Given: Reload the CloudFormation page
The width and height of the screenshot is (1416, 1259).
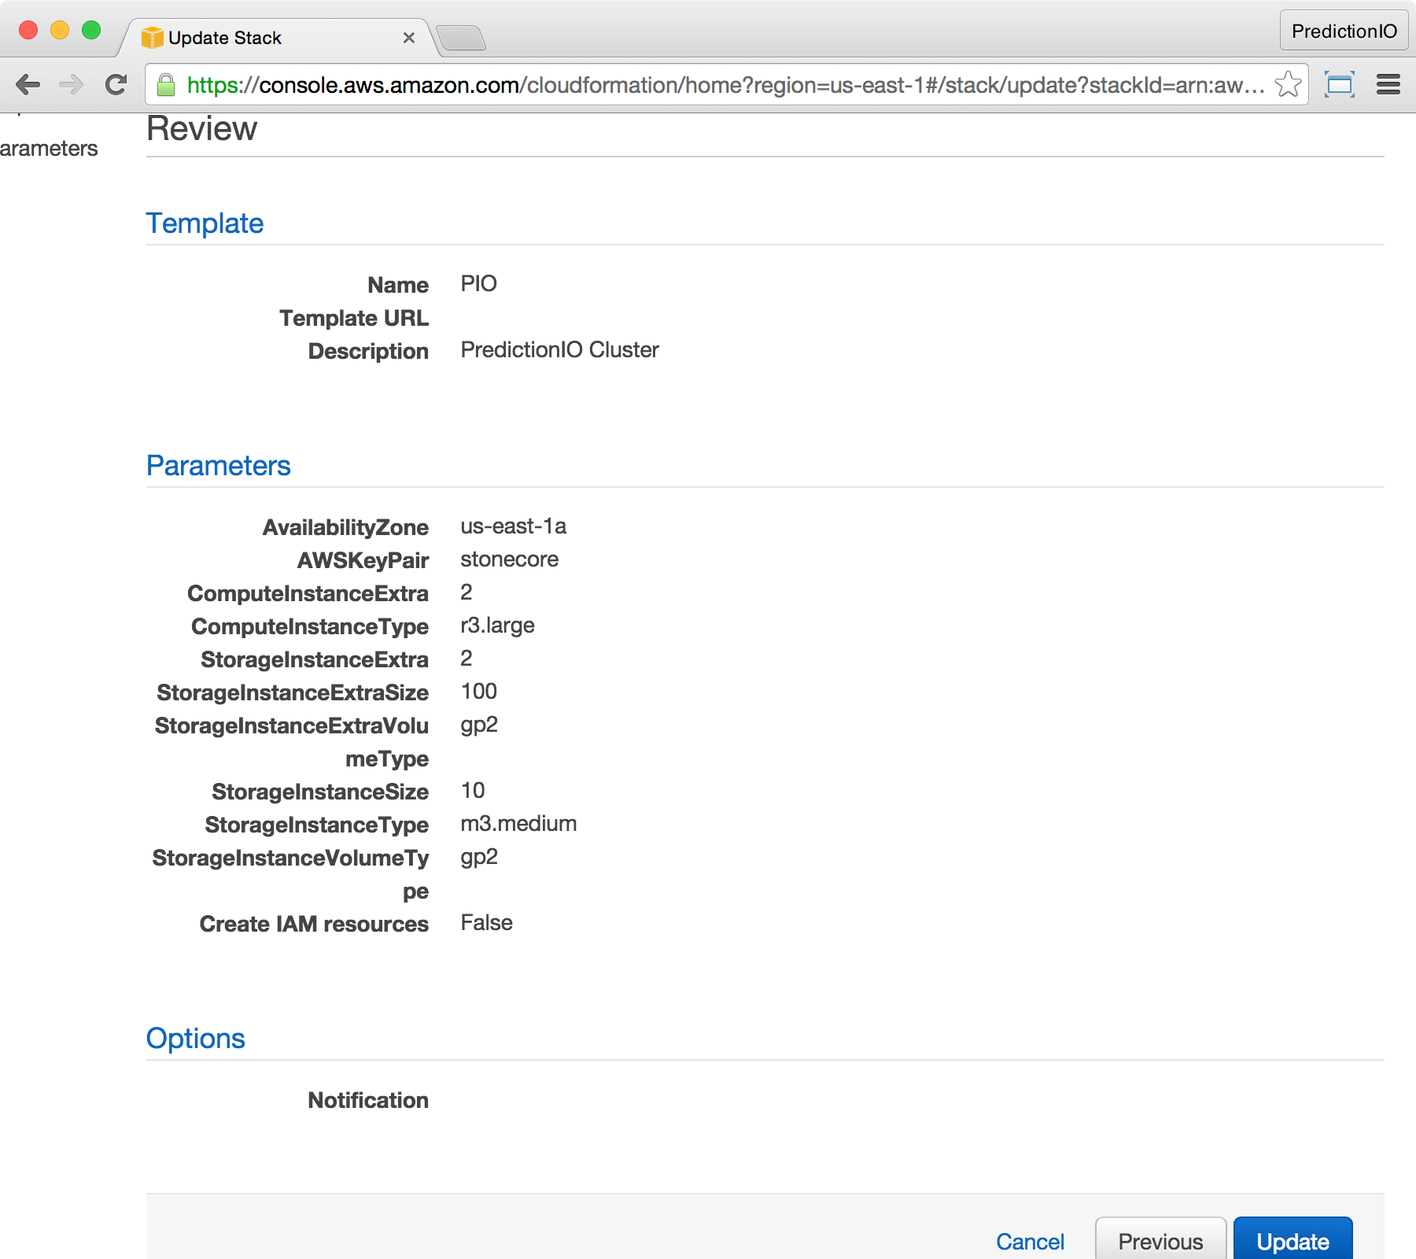Looking at the screenshot, I should click(x=116, y=85).
